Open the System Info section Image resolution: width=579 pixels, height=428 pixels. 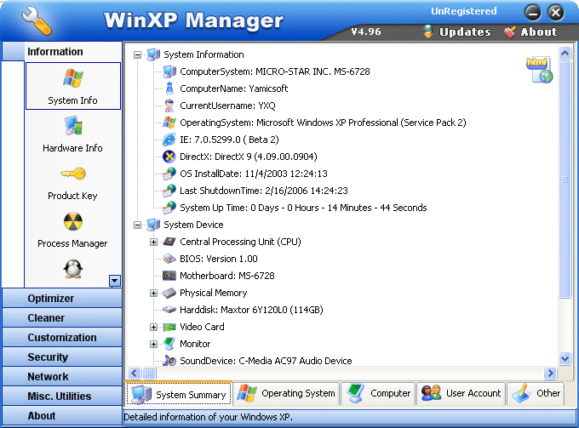(73, 86)
